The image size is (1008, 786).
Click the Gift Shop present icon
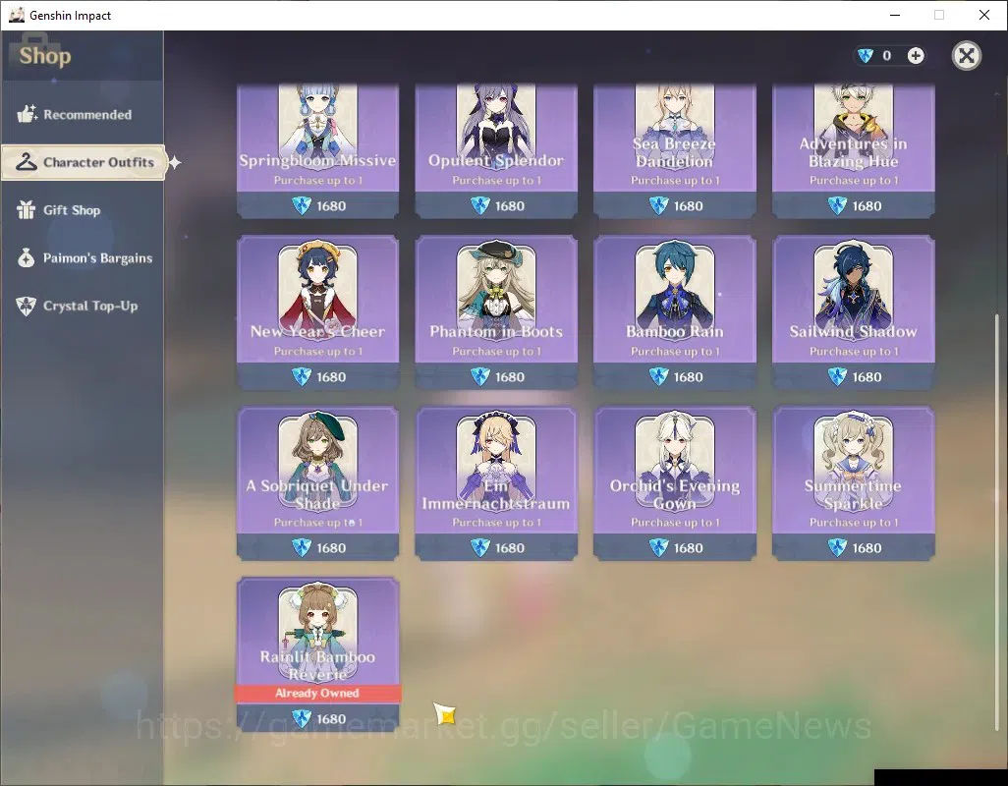26,209
